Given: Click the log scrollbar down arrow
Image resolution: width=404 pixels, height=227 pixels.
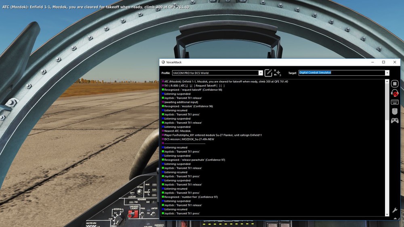Looking at the screenshot, I should click(x=387, y=214).
